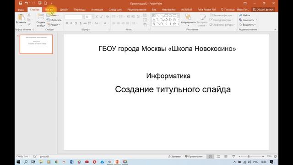Decrease the font size with the small A
Image resolution: width=293 pixels, height=165 pixels.
[x=101, y=17]
